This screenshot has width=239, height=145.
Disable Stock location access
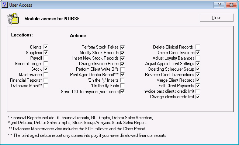tap(46, 69)
